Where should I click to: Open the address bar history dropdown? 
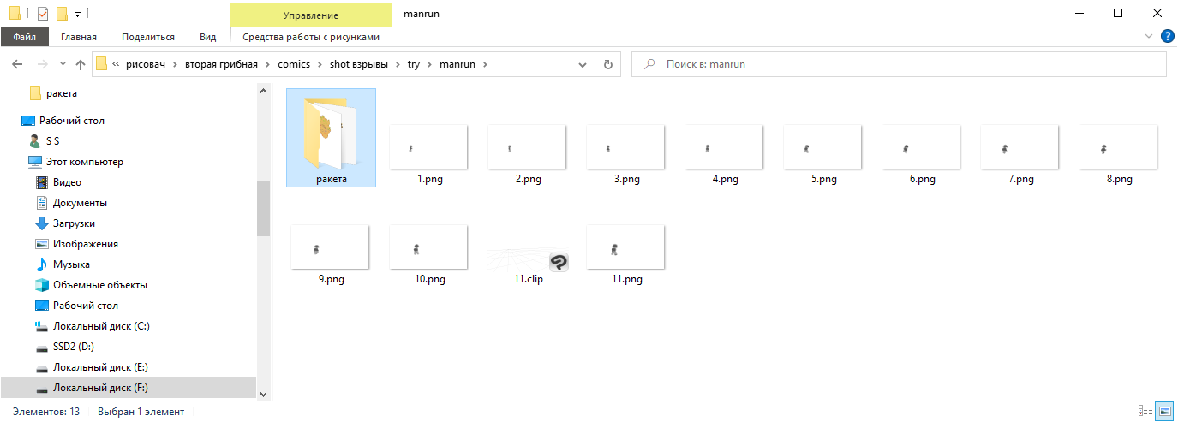point(583,64)
